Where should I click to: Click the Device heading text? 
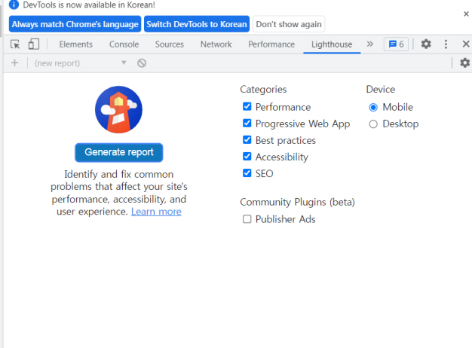coord(381,90)
